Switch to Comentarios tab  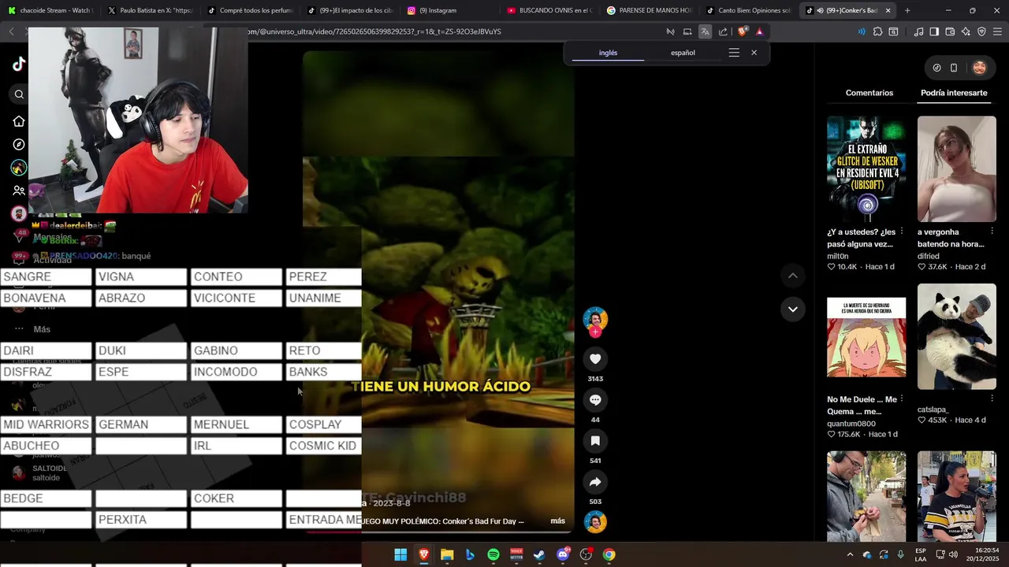pos(869,93)
